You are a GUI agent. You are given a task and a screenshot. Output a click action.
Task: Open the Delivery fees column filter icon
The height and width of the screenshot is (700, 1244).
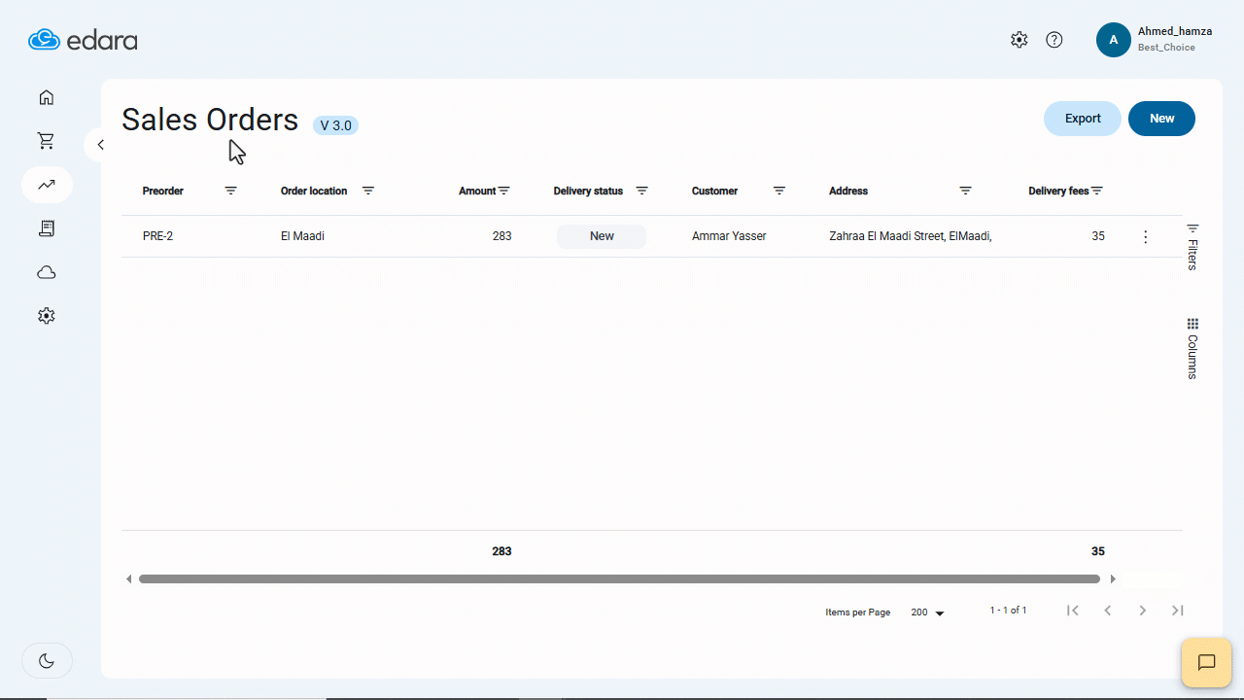click(1097, 191)
